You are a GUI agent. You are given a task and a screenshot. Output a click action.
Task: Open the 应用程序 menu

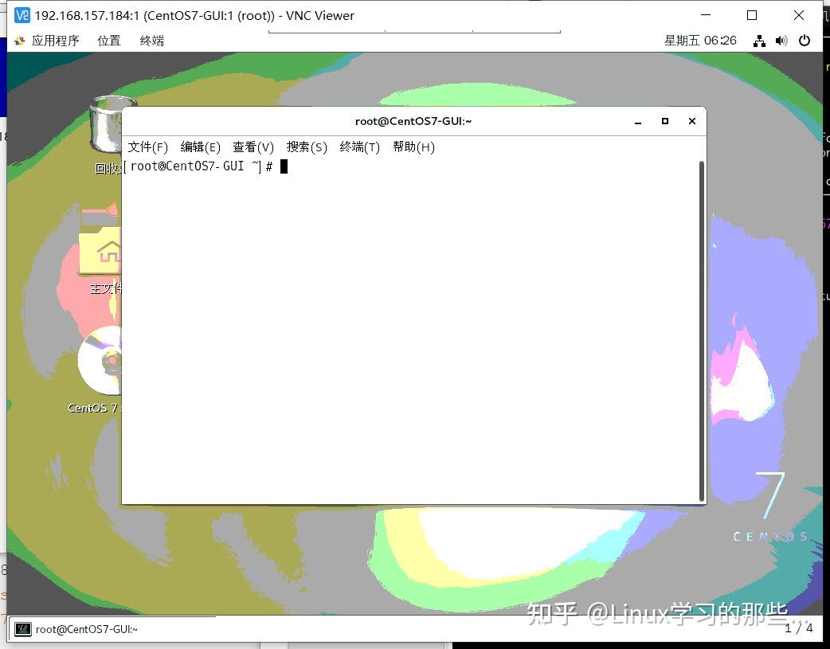tap(54, 41)
